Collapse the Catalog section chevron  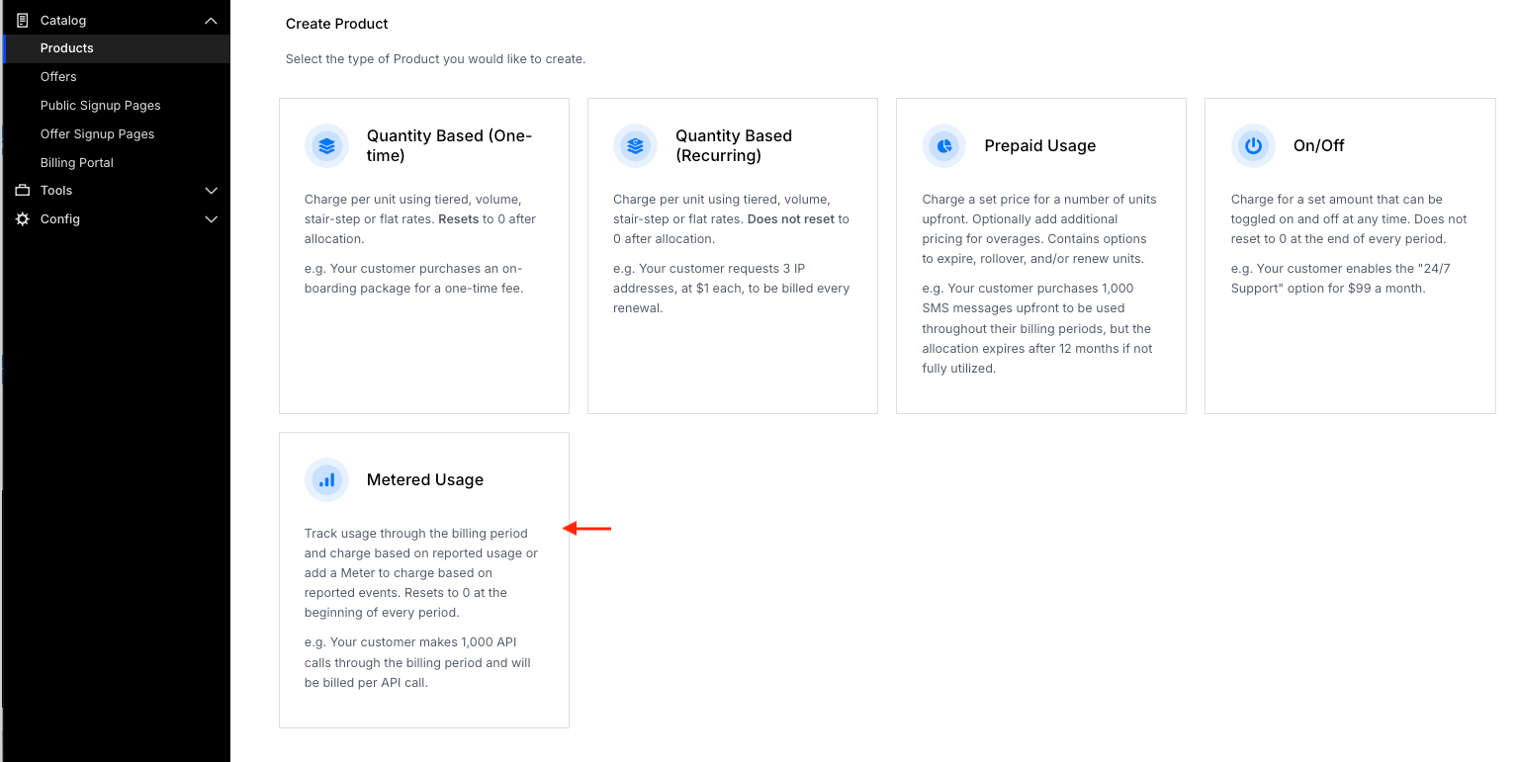(211, 20)
